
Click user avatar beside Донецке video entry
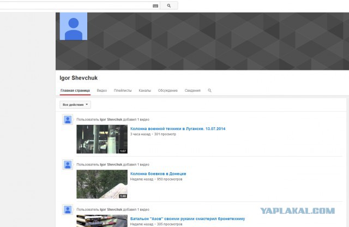[x=68, y=165]
